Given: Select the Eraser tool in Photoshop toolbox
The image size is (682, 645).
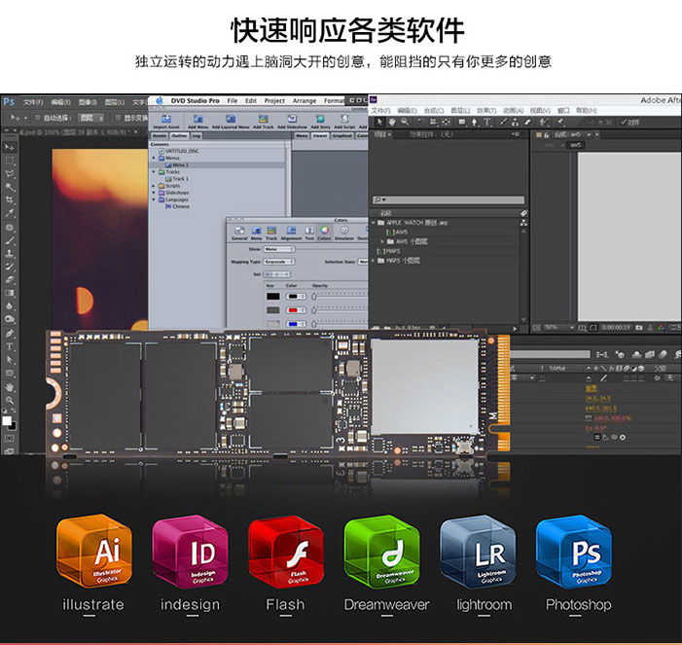Looking at the screenshot, I should [x=9, y=279].
